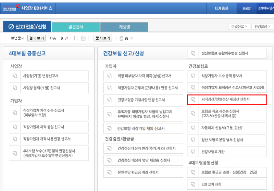
Task: Click the icon beside 건강보험증 기재사항 변경 신고서
Action: click(109, 100)
